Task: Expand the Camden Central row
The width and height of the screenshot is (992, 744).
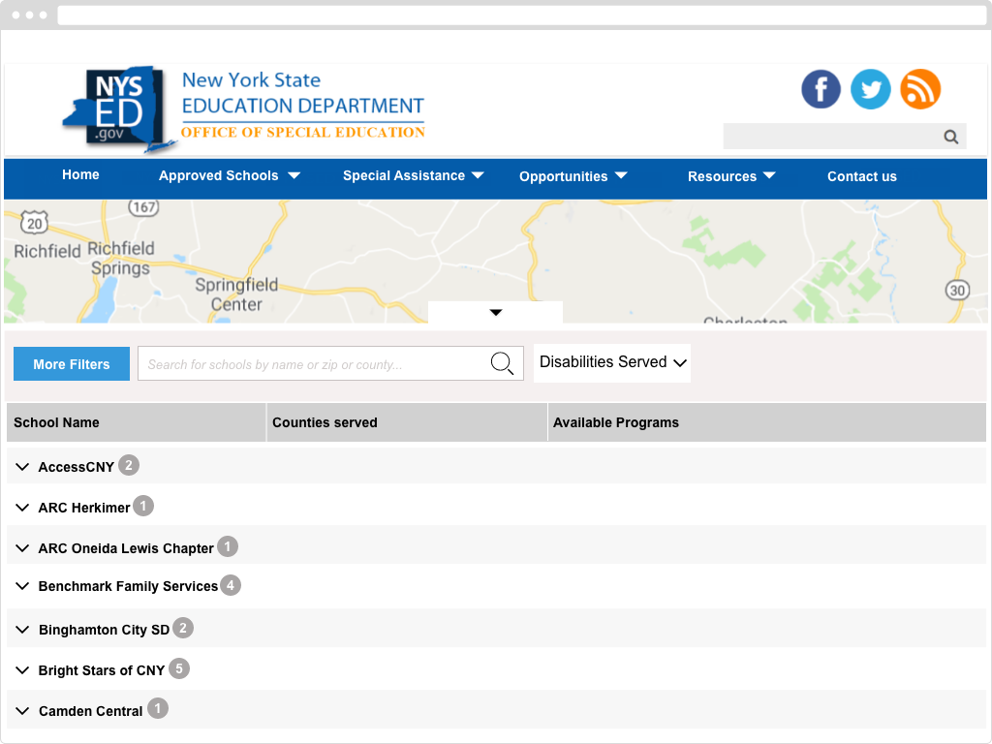Action: tap(23, 711)
